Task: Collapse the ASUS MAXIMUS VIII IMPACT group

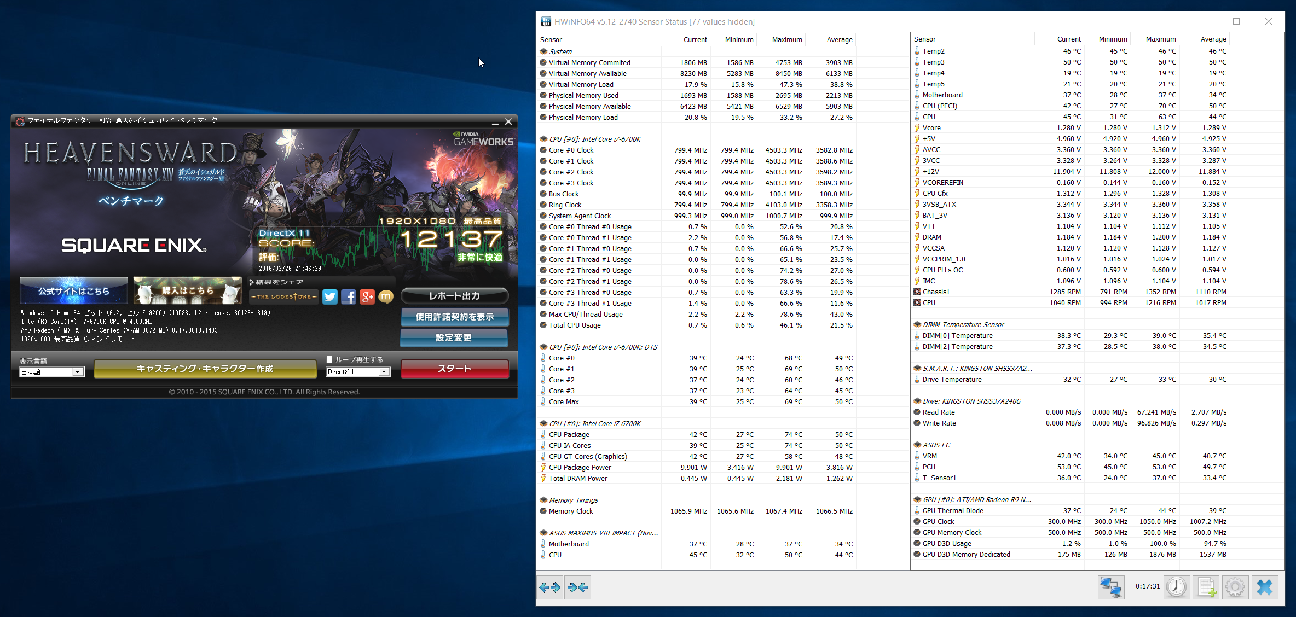Action: point(543,533)
